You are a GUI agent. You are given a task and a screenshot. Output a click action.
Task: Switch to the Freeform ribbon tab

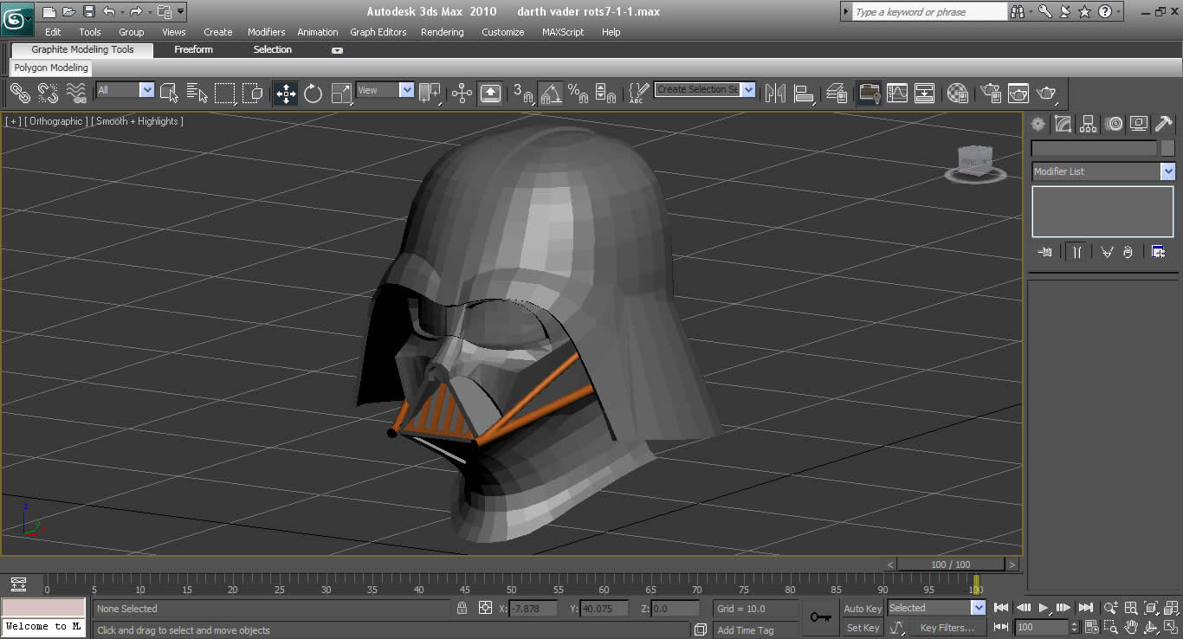click(193, 49)
